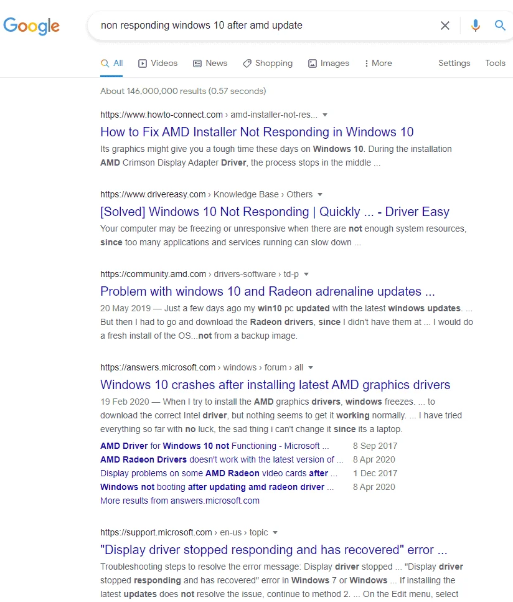Open search Tools
The width and height of the screenshot is (513, 602).
495,63
